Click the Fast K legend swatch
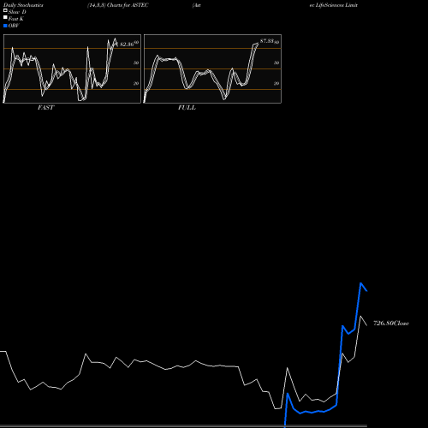 (x=5, y=17)
